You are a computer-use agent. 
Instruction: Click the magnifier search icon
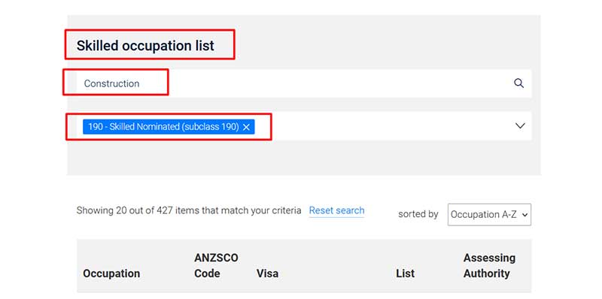point(518,83)
